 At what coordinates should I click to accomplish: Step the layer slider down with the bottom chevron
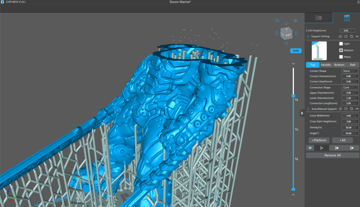pyautogui.click(x=293, y=195)
